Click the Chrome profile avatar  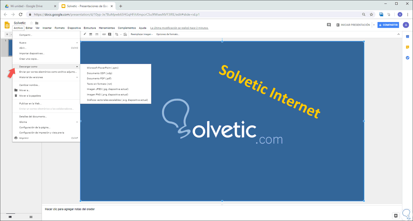(400, 15)
